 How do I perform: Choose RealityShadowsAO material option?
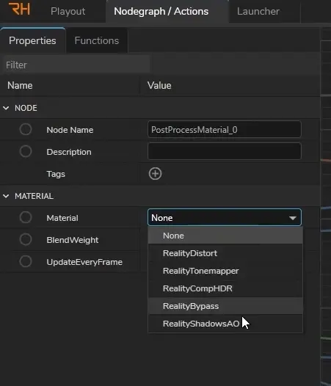(x=225, y=324)
